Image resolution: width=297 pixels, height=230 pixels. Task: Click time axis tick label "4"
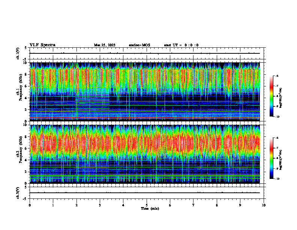click(123, 205)
